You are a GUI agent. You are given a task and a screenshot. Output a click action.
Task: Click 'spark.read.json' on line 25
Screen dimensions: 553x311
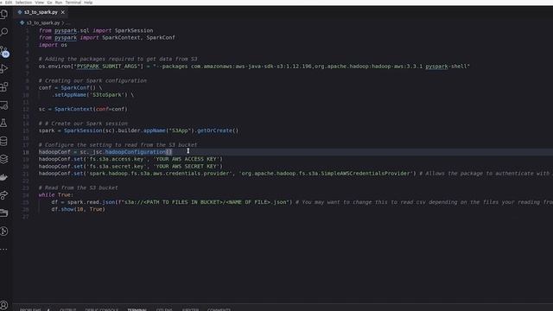(91, 202)
